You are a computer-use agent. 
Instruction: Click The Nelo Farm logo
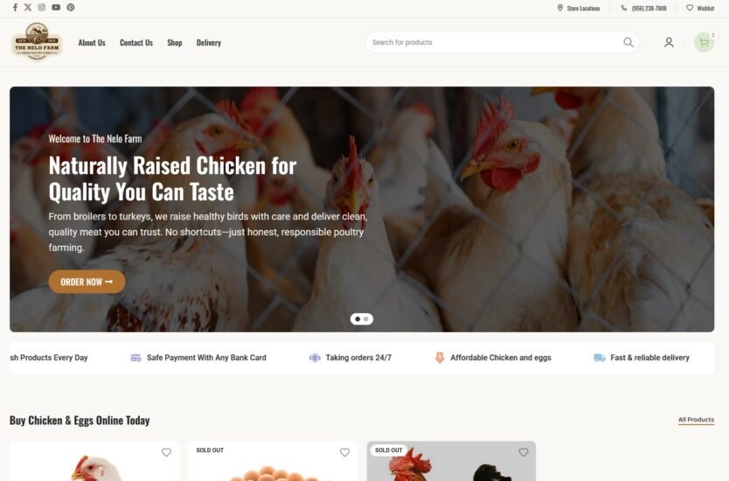[x=37, y=42]
